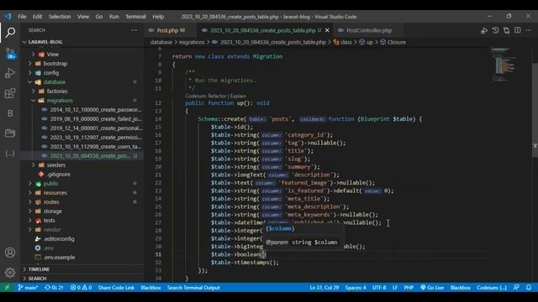Change UTF-8 encoding
The image size is (538, 302).
[379, 288]
